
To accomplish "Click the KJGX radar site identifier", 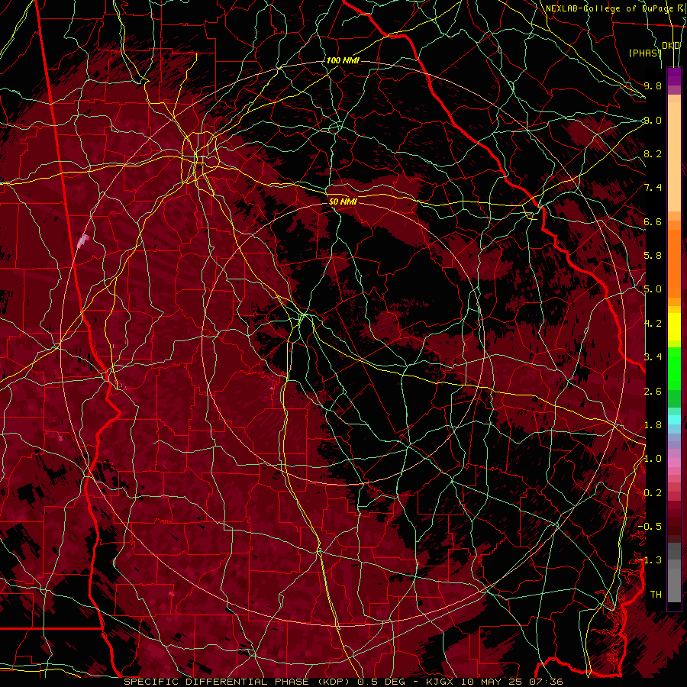I will tap(441, 682).
